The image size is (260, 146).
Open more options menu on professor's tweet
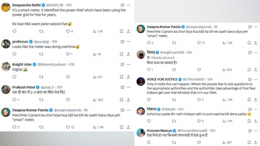(x=128, y=42)
